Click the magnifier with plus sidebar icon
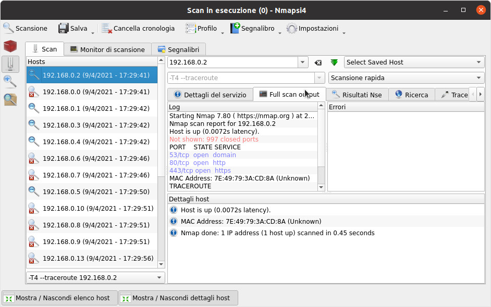The width and height of the screenshot is (491, 307). pyautogui.click(x=10, y=82)
